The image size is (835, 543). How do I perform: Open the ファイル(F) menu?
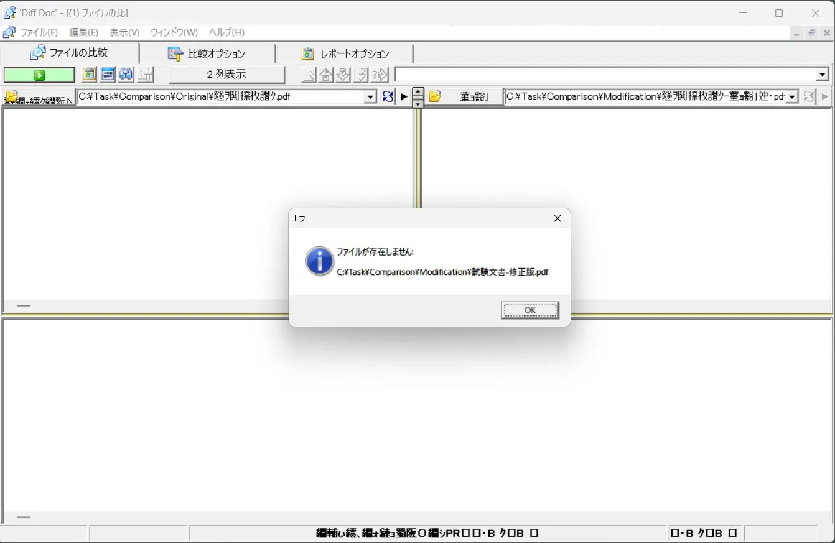(x=39, y=32)
